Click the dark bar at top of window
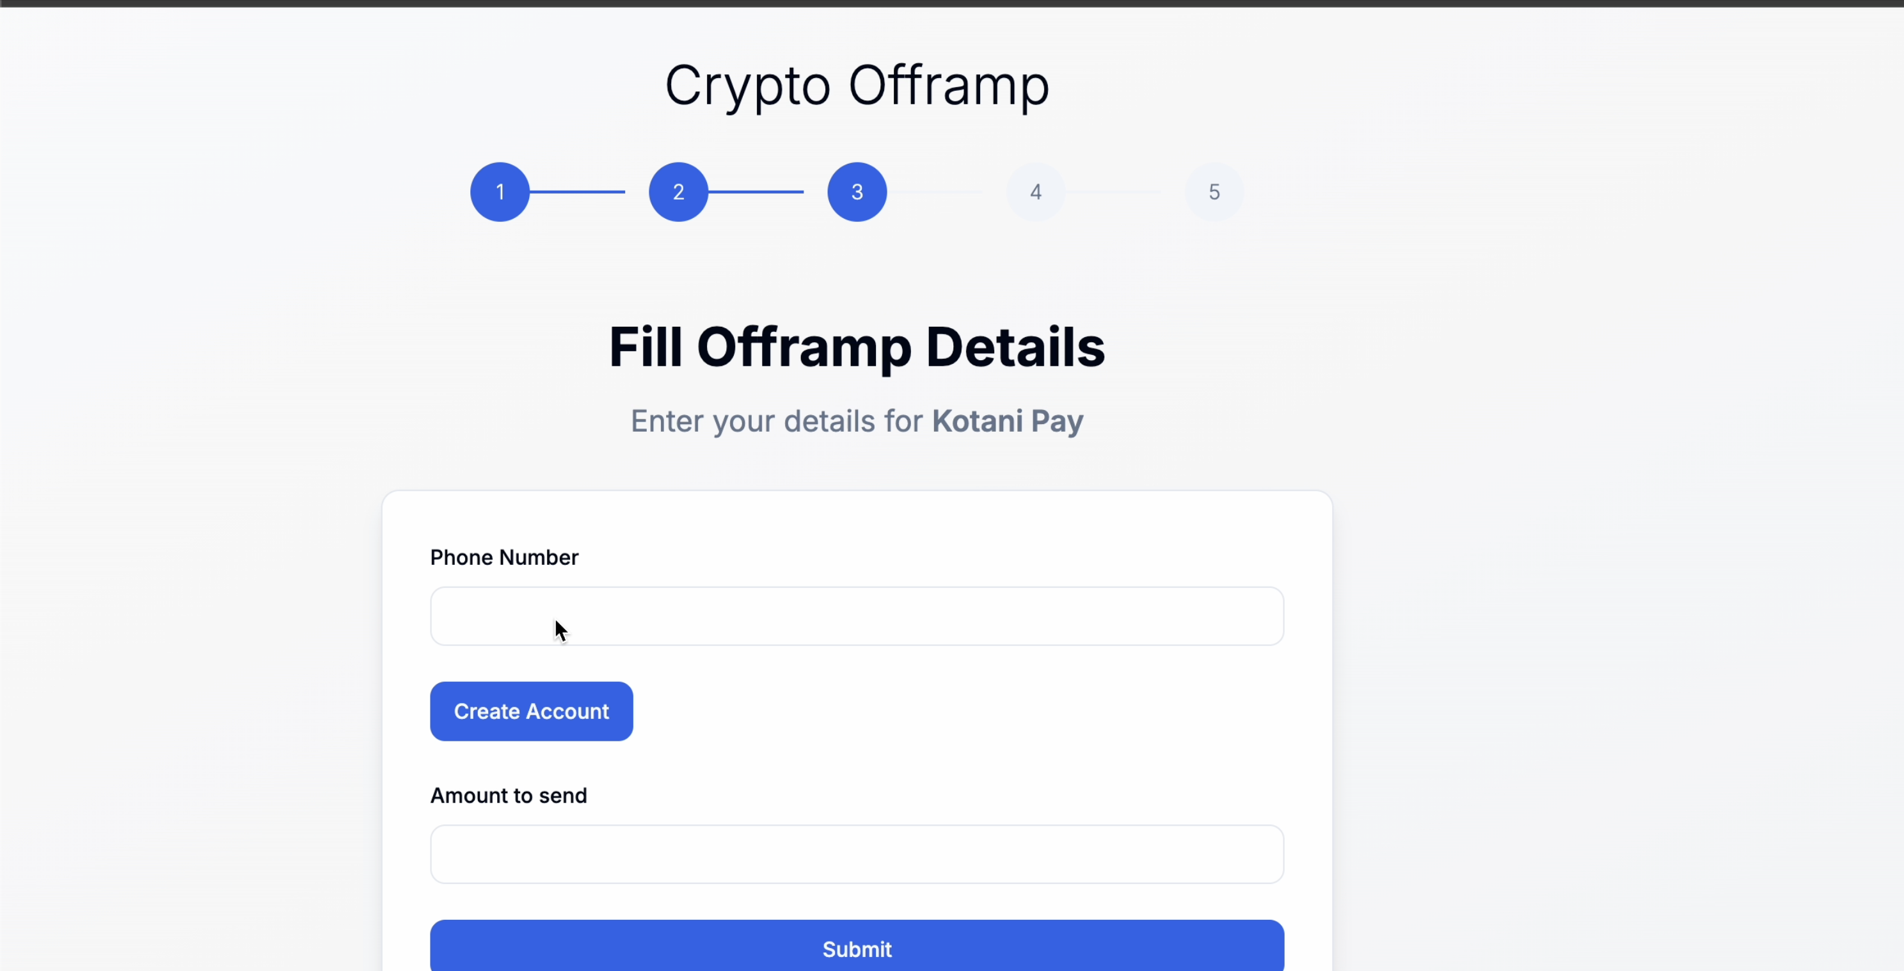The height and width of the screenshot is (971, 1904). [x=952, y=3]
